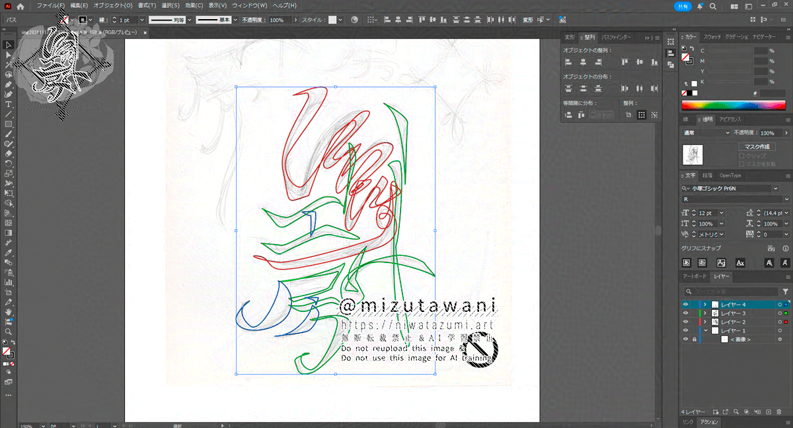793x428 pixels.
Task: Switch to the パスファインダー tab
Action: tap(616, 38)
